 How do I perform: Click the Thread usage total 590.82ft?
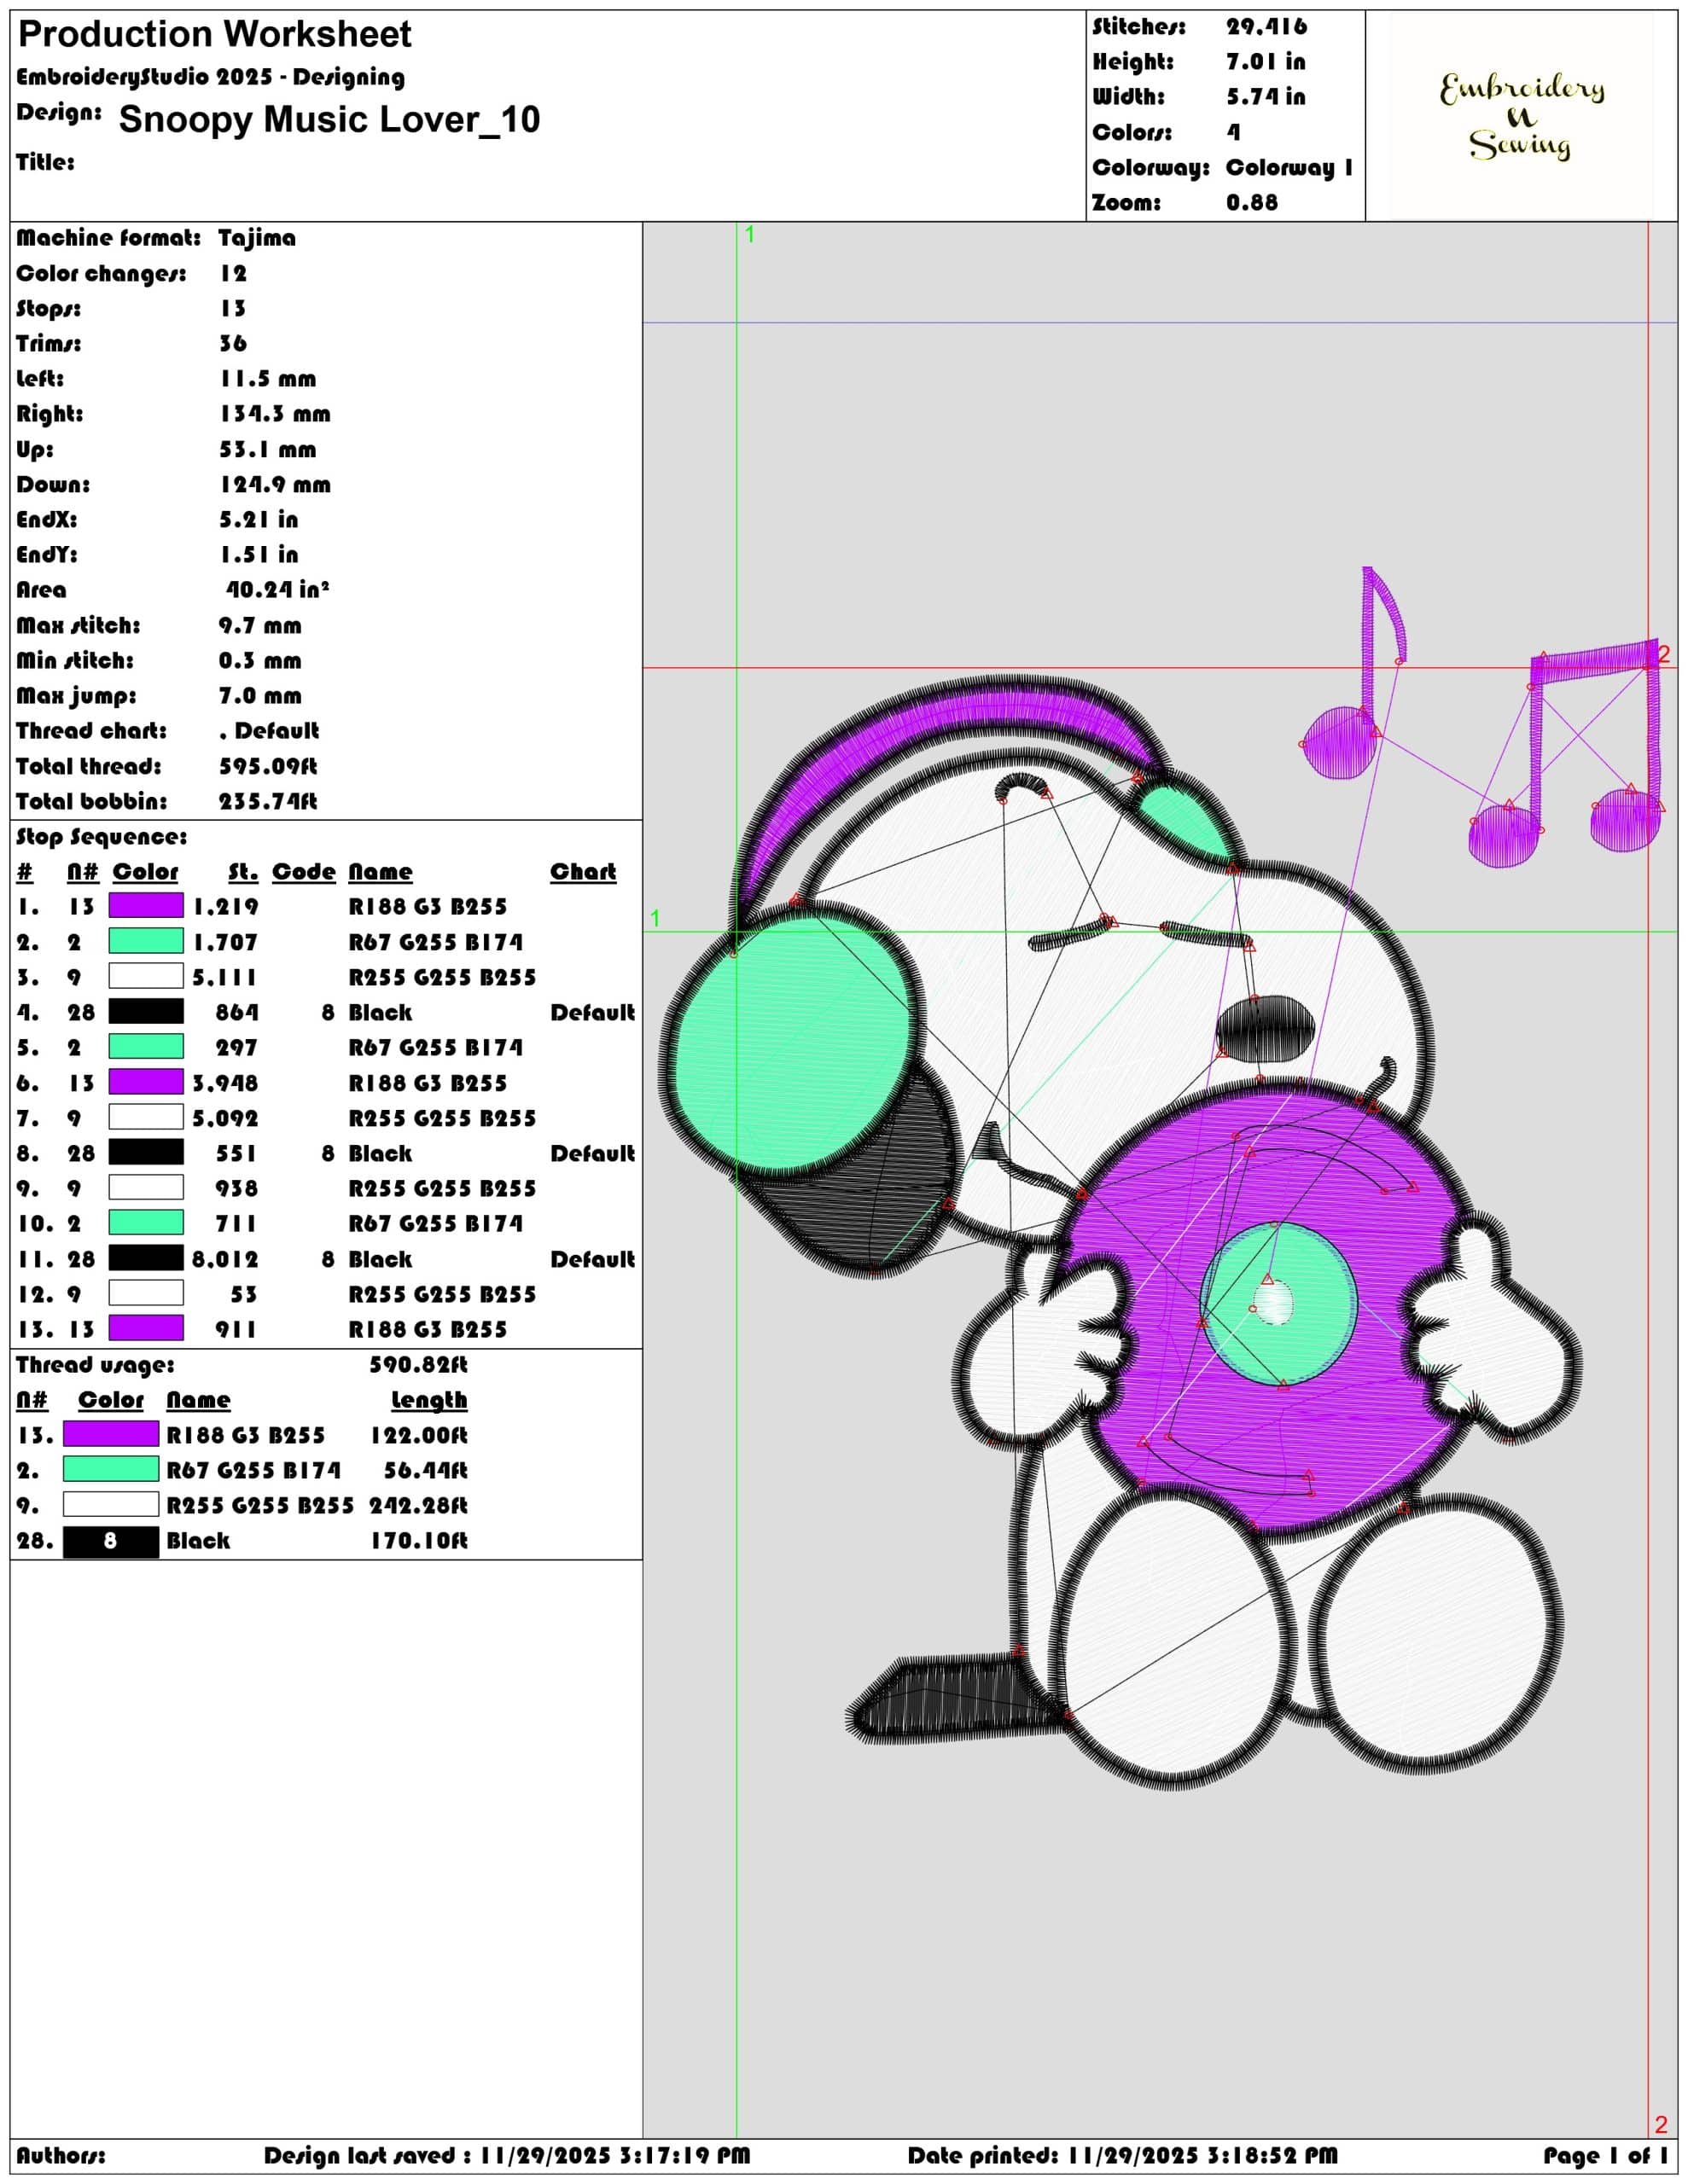pyautogui.click(x=418, y=1364)
